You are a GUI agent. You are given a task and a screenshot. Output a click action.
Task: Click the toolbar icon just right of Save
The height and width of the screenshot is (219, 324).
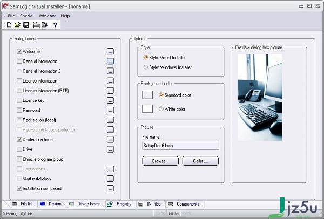click(x=36, y=25)
